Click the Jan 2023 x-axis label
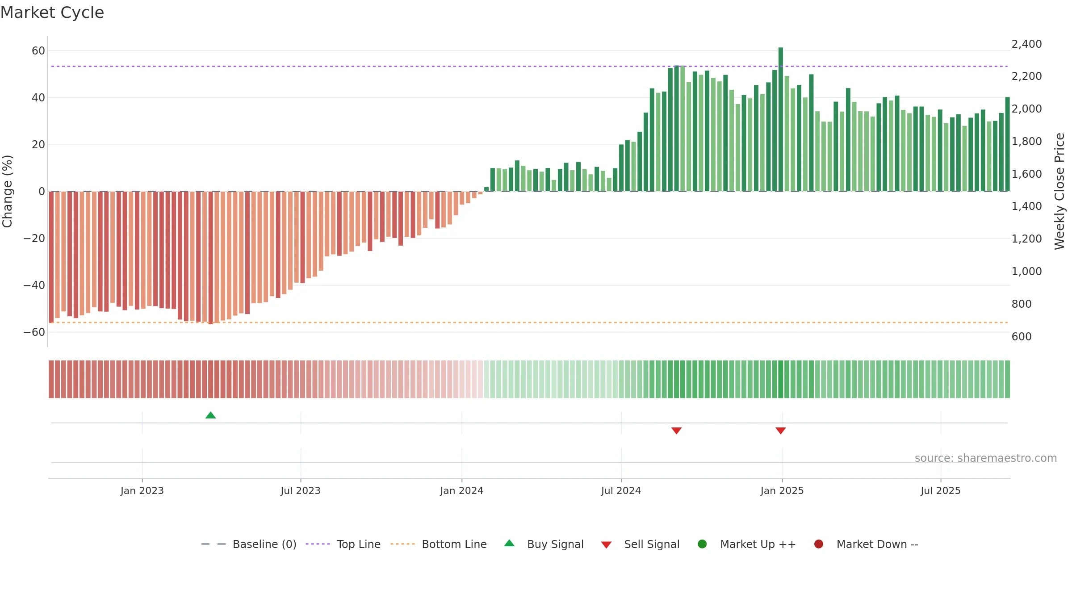 [x=142, y=491]
